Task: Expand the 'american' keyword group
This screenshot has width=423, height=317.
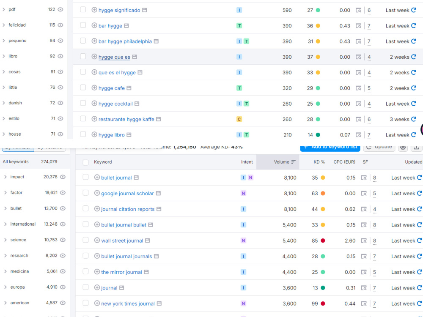Action: 5,303
